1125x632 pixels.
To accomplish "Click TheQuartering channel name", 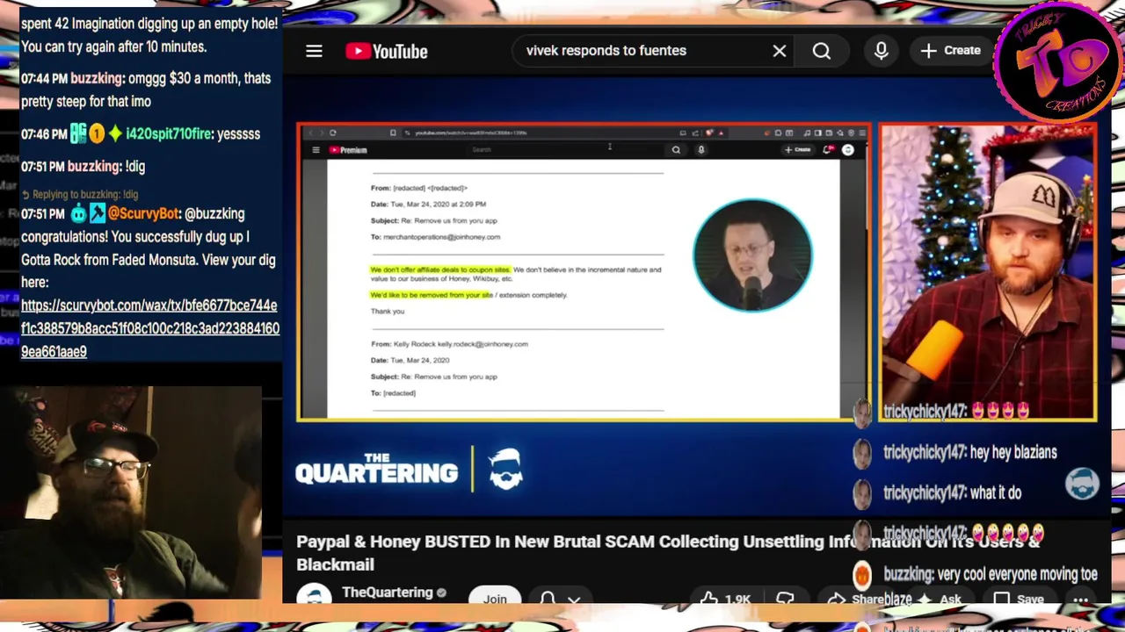I will [x=388, y=592].
